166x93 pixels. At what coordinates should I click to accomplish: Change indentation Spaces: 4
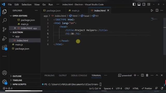click(108, 88)
